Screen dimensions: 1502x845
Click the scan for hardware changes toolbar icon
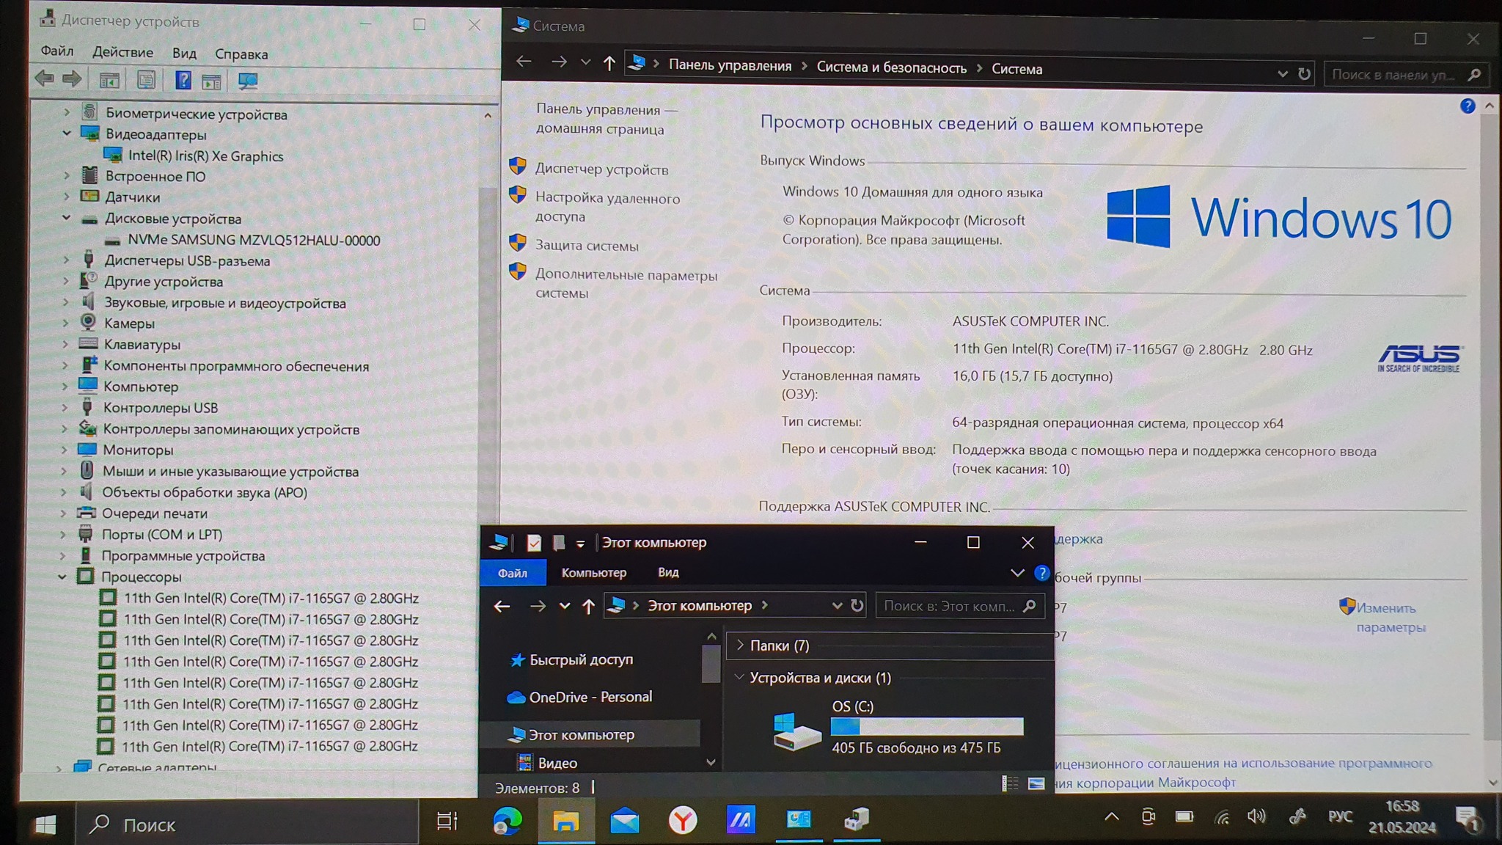[x=247, y=81]
